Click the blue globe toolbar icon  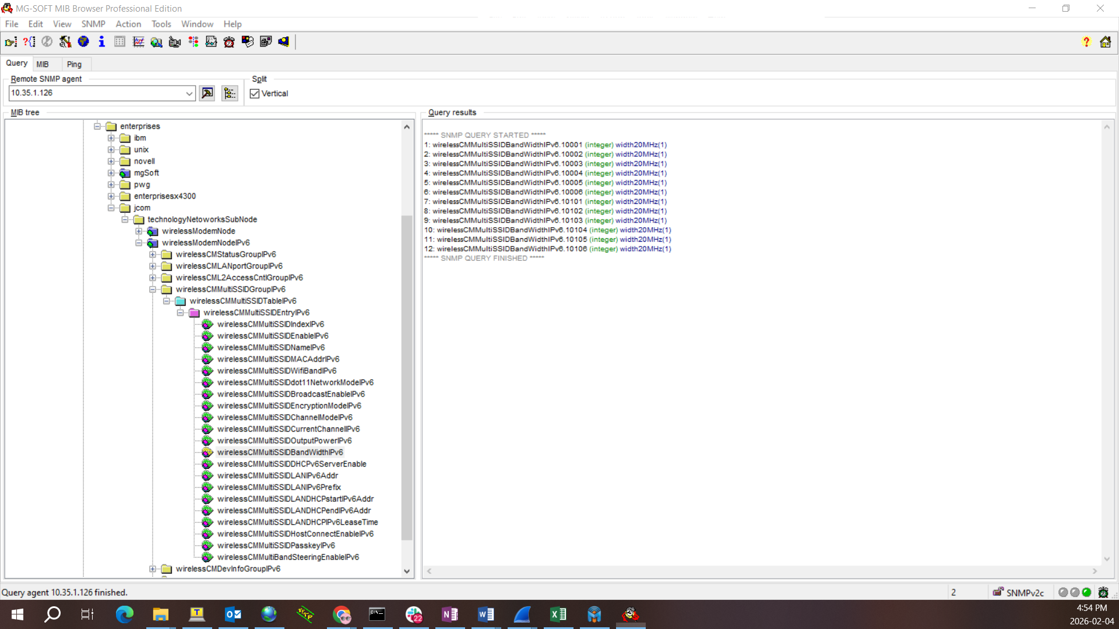tap(83, 42)
